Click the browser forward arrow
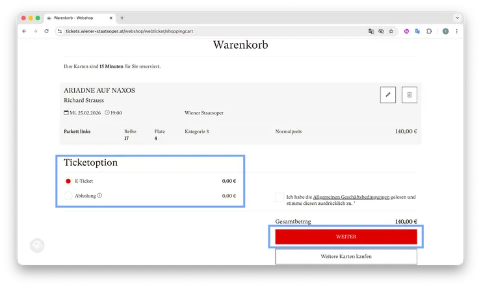The image size is (481, 288). (35, 31)
